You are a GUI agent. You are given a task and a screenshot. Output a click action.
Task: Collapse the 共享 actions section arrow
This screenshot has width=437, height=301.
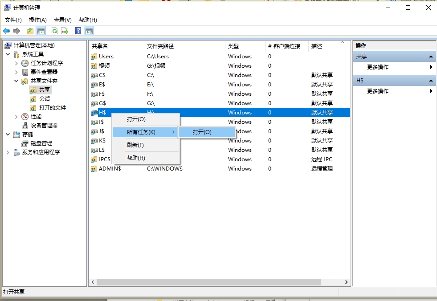(x=431, y=56)
